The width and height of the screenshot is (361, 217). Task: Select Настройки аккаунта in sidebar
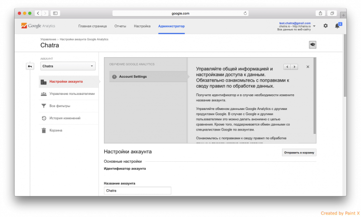tap(69, 82)
